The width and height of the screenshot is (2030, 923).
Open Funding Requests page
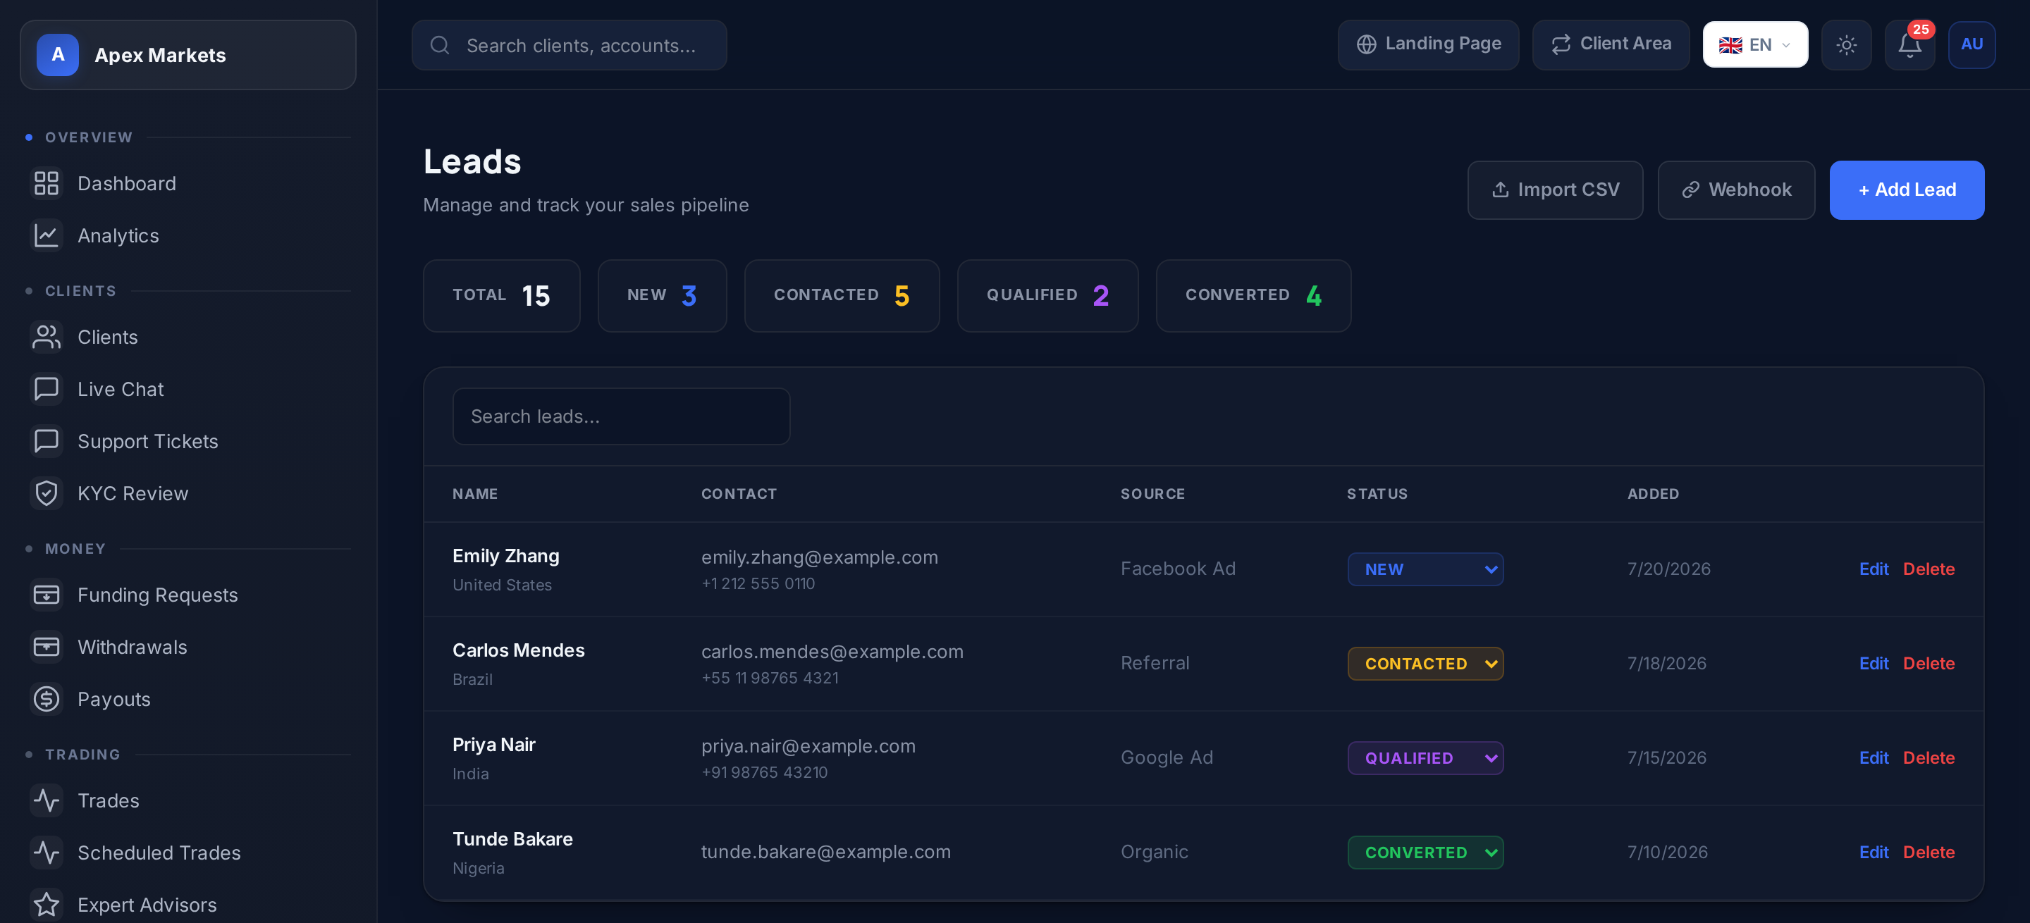tap(187, 595)
